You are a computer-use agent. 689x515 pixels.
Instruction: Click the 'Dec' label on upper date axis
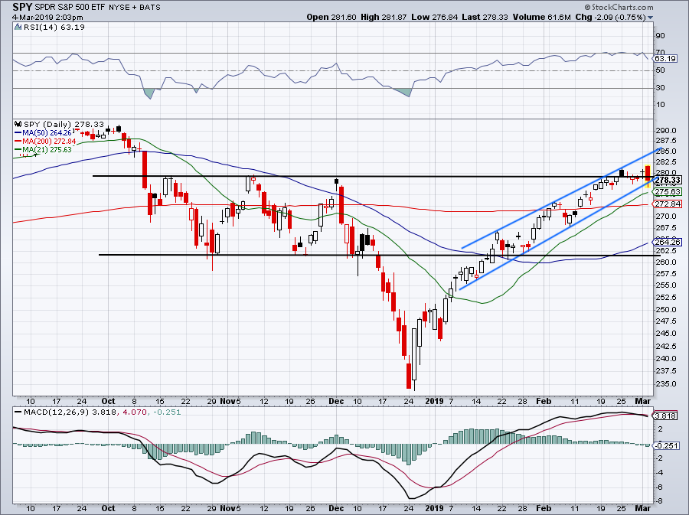[336, 401]
